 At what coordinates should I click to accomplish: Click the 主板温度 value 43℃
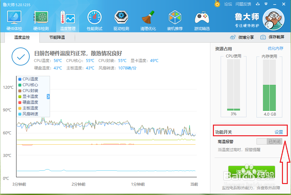pyautogui.click(x=90, y=68)
